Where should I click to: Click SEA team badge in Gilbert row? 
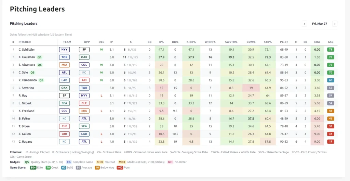click(x=64, y=103)
